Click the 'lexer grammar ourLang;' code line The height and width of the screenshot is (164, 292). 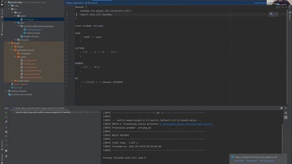(89, 26)
